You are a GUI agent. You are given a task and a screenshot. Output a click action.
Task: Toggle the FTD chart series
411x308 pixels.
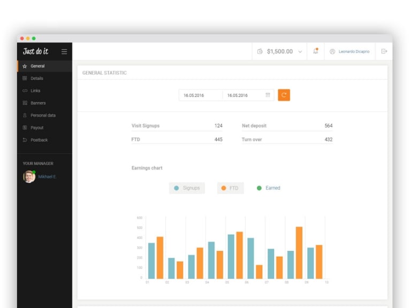coord(230,188)
